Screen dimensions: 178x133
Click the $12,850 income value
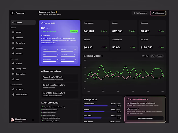pos(117,31)
